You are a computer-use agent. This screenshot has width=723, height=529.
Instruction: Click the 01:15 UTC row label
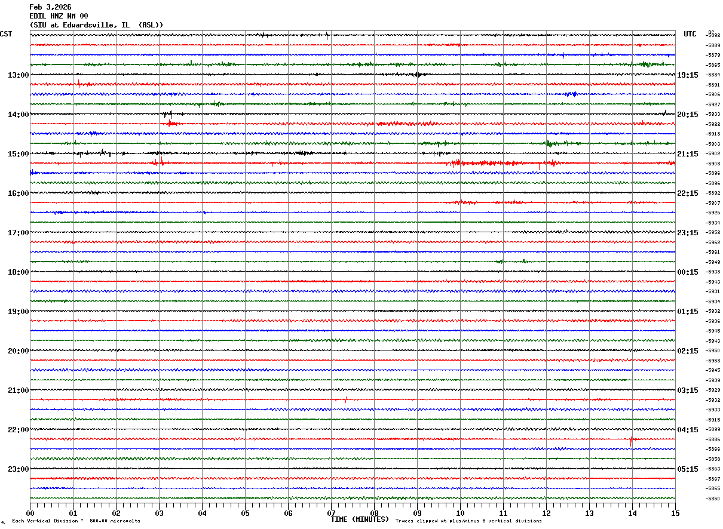click(688, 312)
